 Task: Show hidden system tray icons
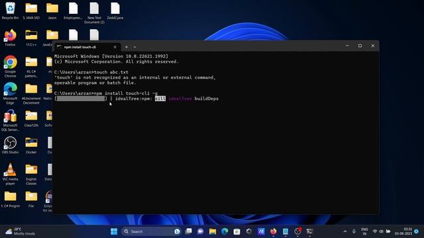[345, 231]
